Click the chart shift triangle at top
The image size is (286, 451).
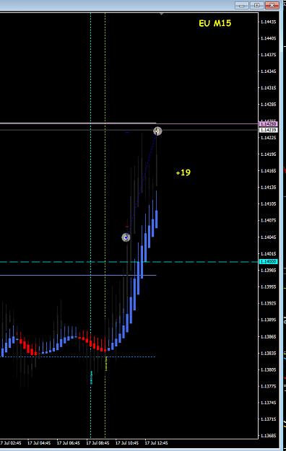162,14
